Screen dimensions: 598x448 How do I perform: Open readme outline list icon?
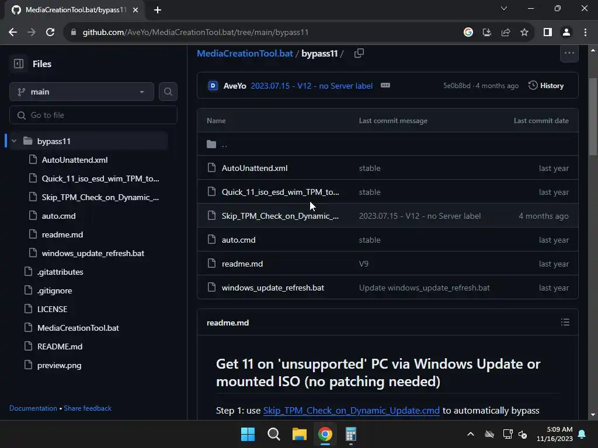point(565,322)
